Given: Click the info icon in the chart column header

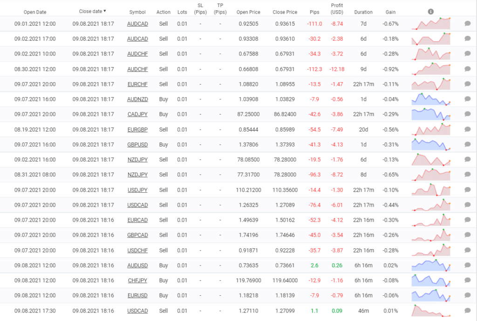Looking at the screenshot, I should coord(431,11).
